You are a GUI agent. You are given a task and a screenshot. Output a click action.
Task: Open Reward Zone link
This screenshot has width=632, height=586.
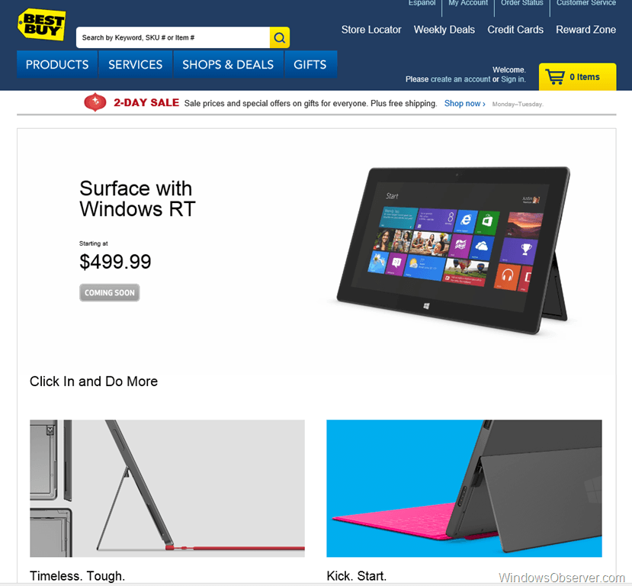click(x=585, y=30)
